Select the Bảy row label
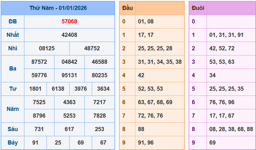256x150 pixels. (13, 143)
